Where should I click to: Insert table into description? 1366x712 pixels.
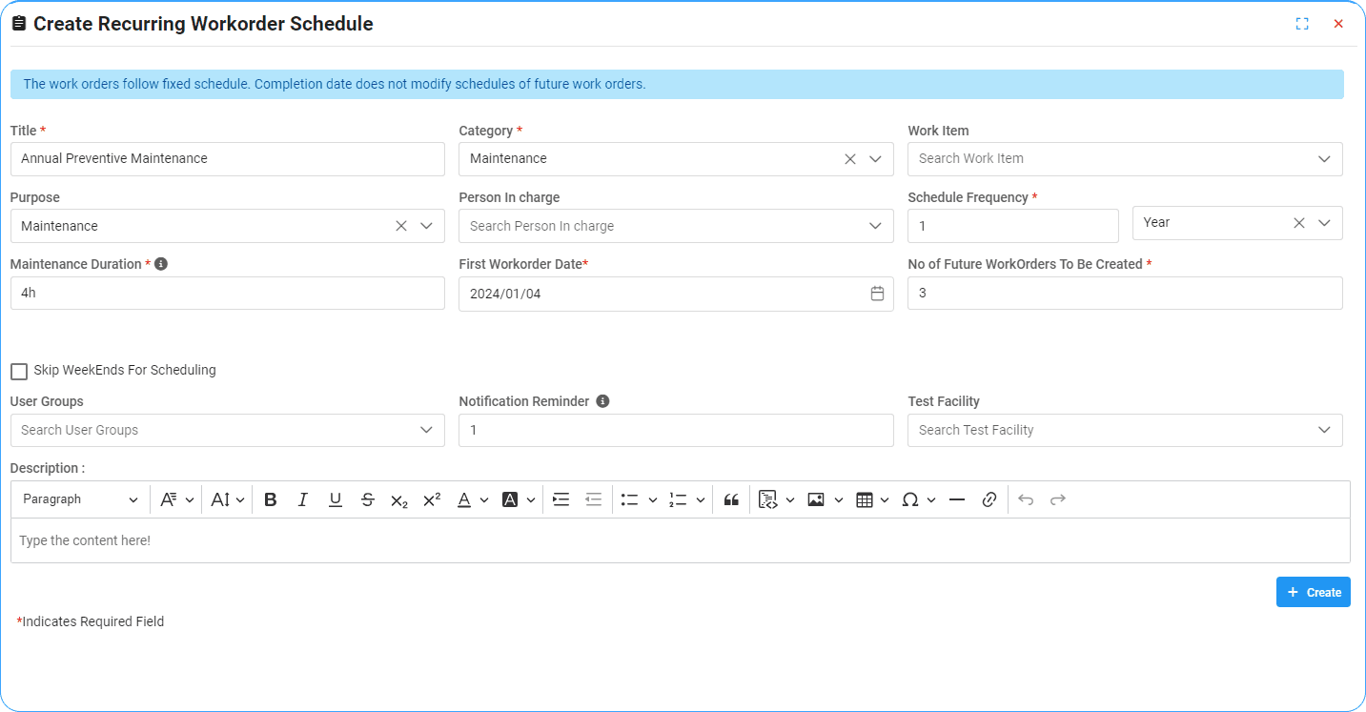point(865,499)
